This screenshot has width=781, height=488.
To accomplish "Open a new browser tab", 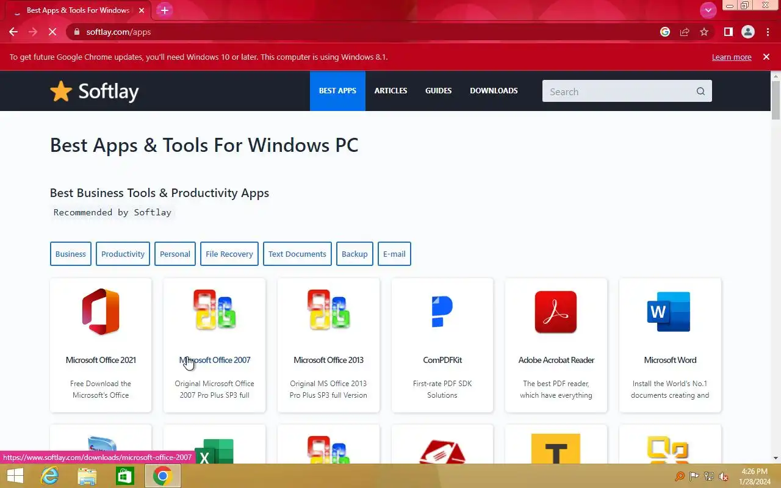I will tap(164, 10).
